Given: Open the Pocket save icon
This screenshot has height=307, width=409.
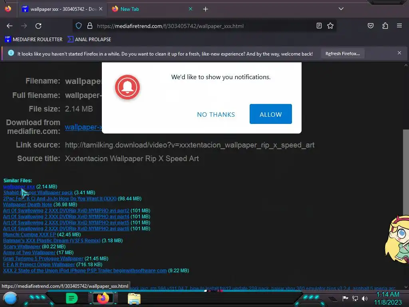Looking at the screenshot, I should pyautogui.click(x=370, y=26).
